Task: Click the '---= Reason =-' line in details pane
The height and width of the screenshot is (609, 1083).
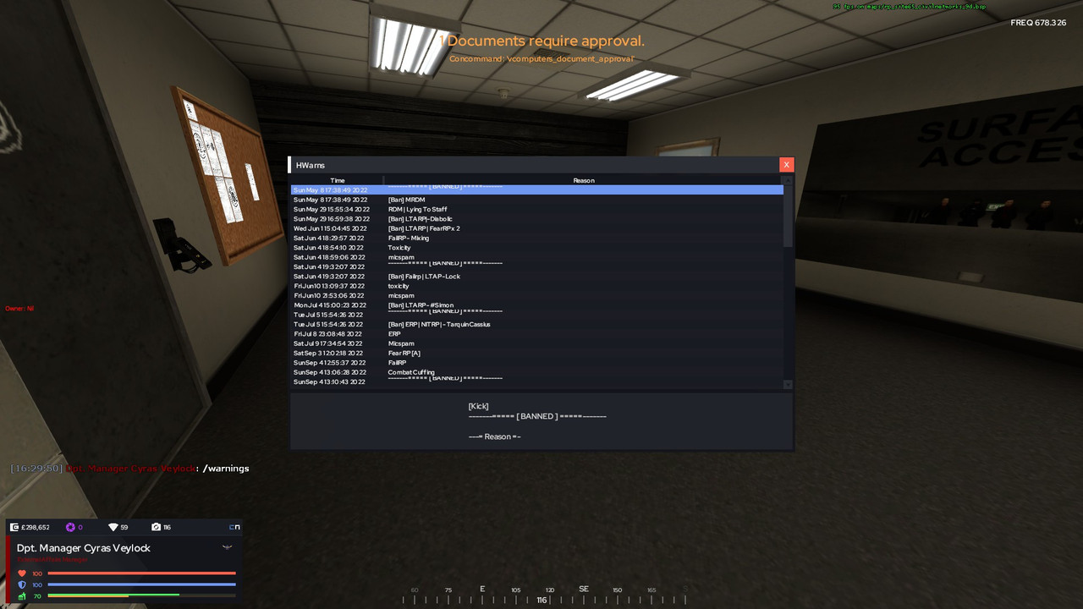Action: [x=494, y=436]
